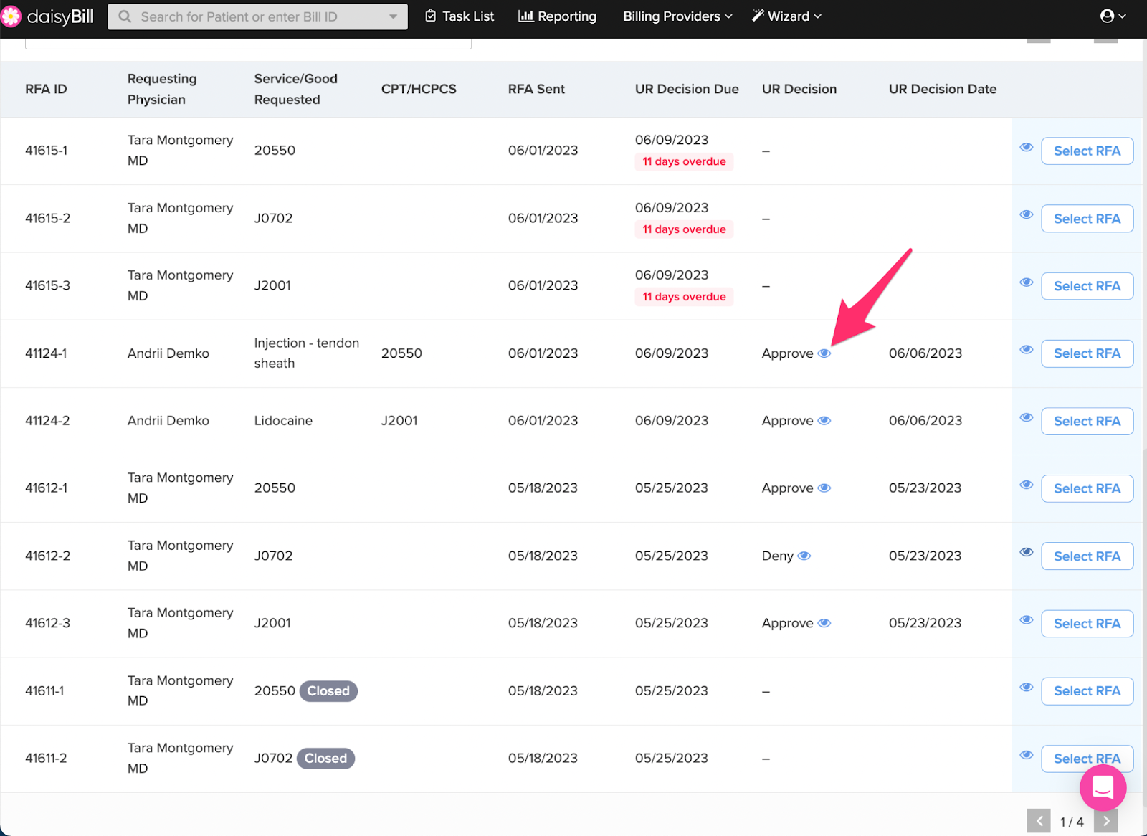Click the Lidocaine service cell

283,421
